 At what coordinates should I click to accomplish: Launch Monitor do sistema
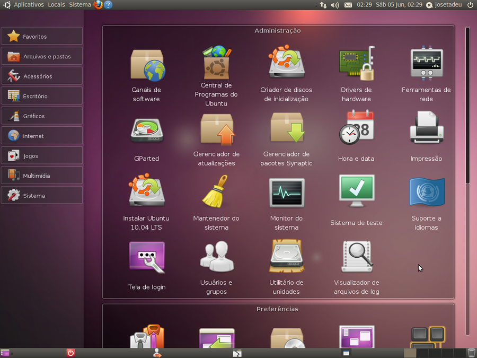pos(286,203)
